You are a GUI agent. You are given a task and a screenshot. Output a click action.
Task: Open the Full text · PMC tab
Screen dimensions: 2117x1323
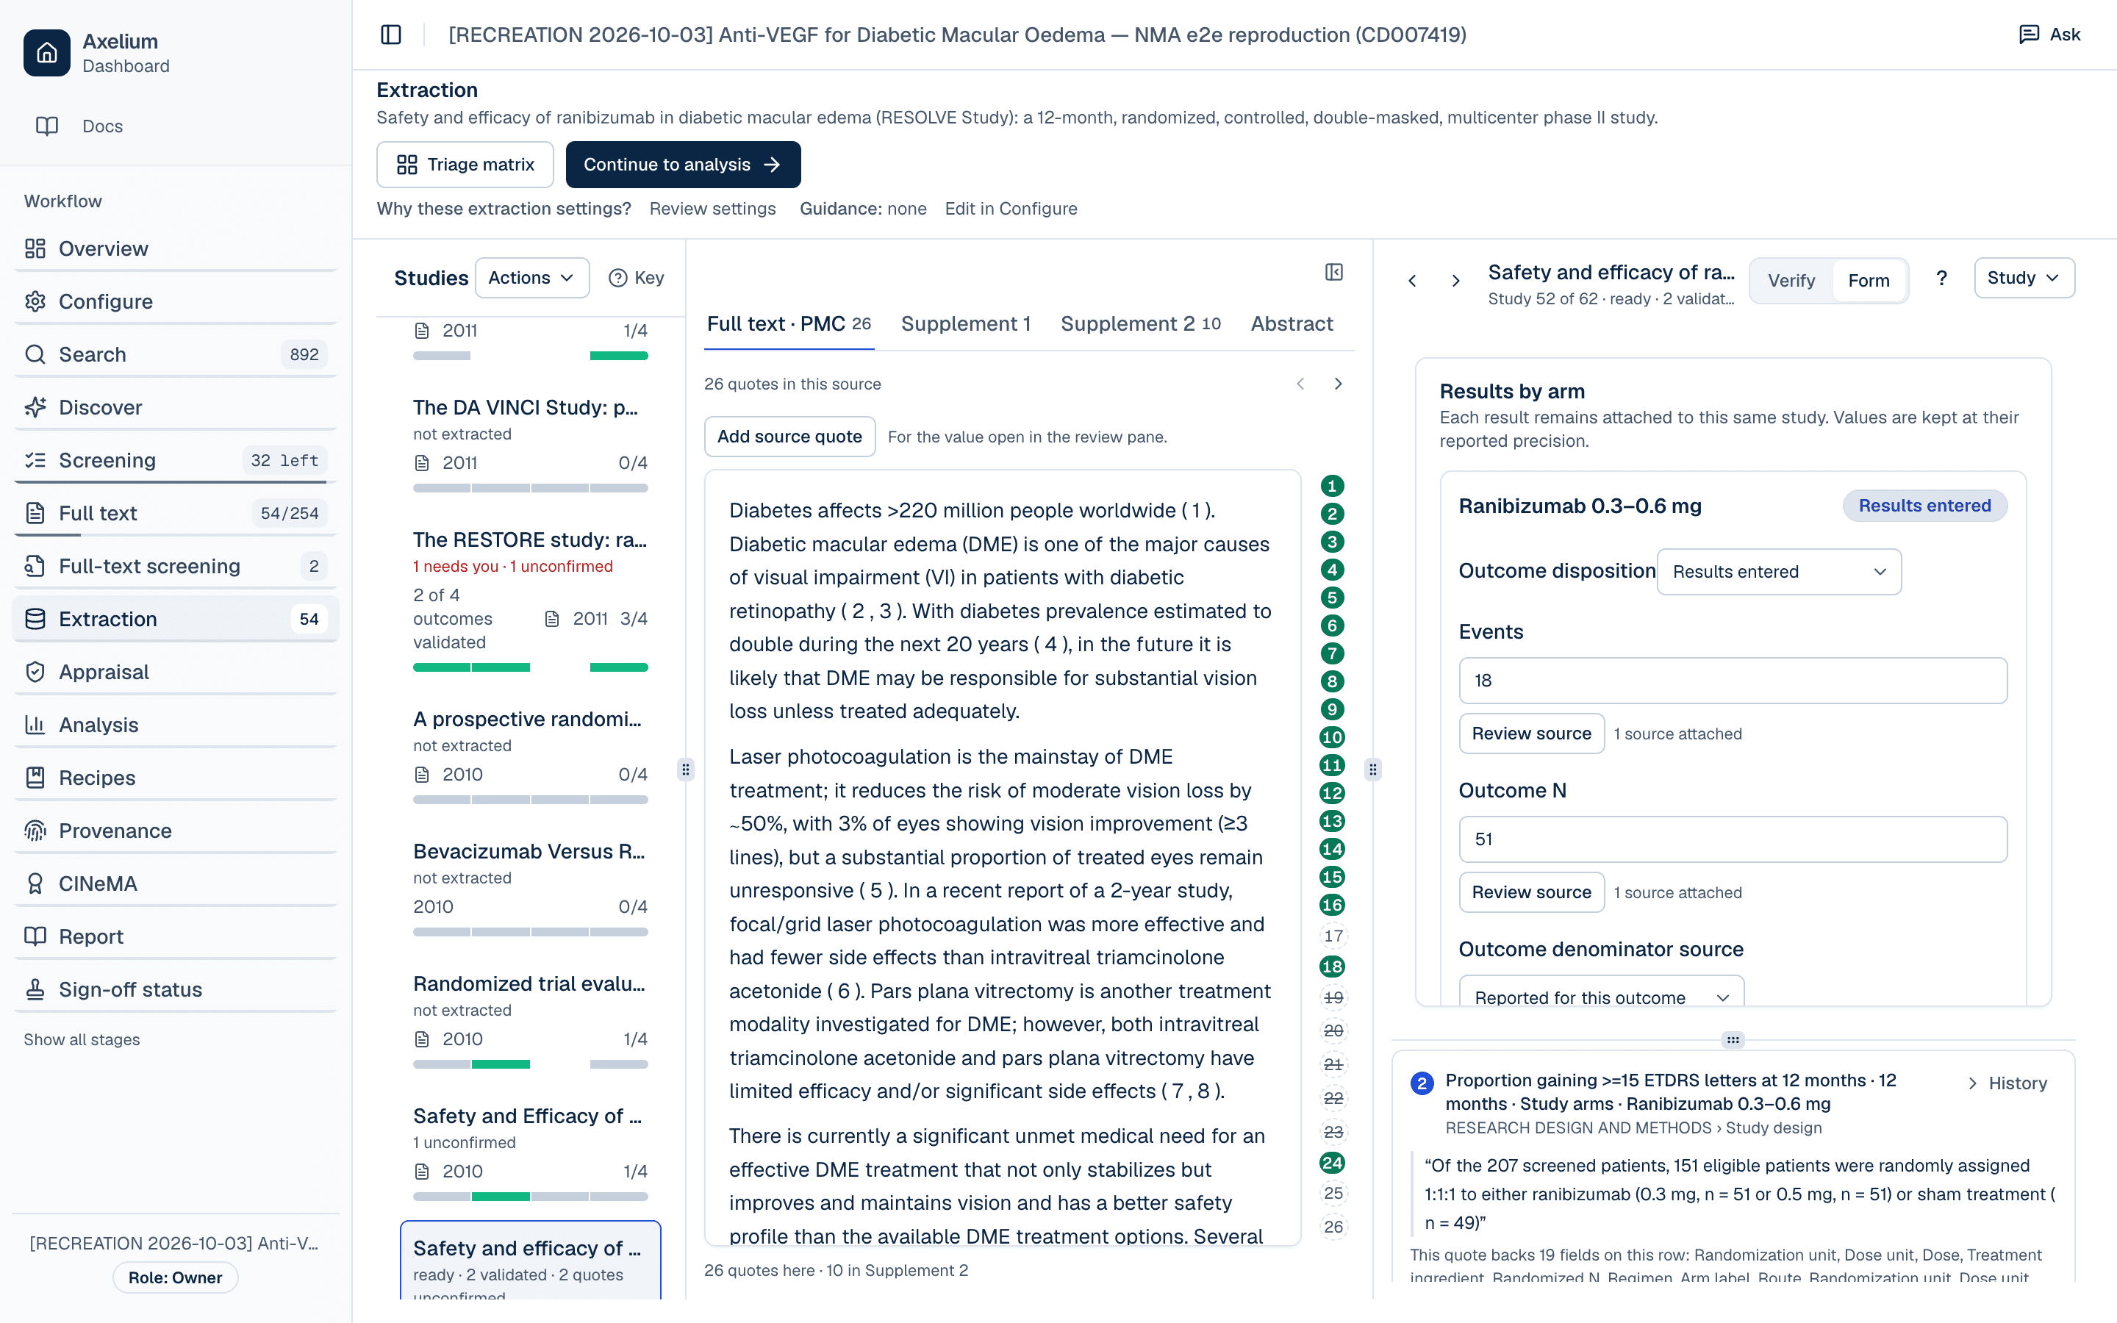788,323
